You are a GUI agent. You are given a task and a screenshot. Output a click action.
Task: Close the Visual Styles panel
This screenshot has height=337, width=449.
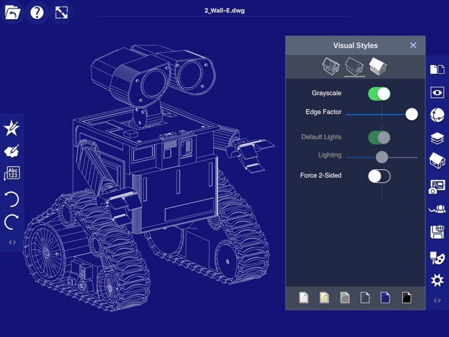click(413, 45)
